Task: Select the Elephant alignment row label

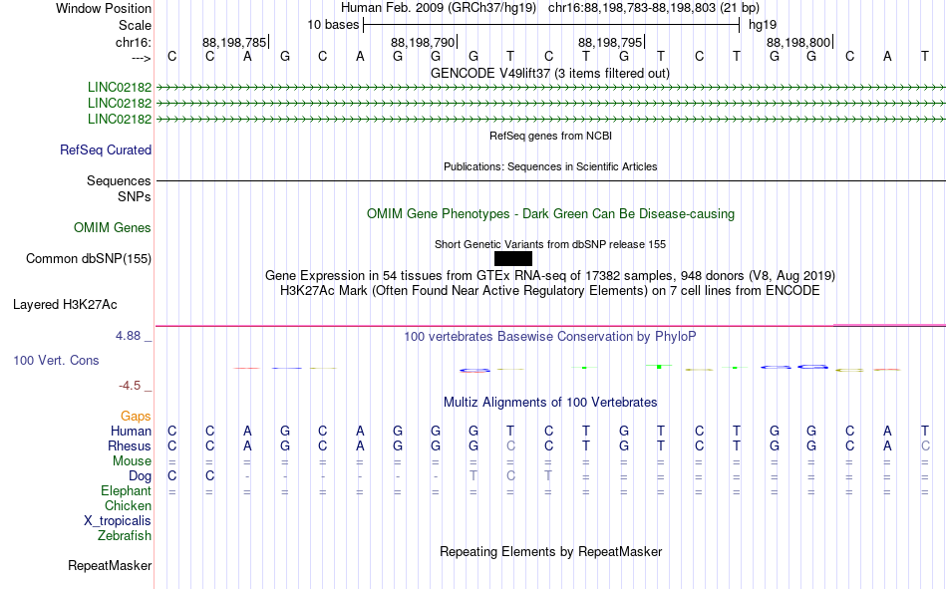Action: tap(126, 490)
